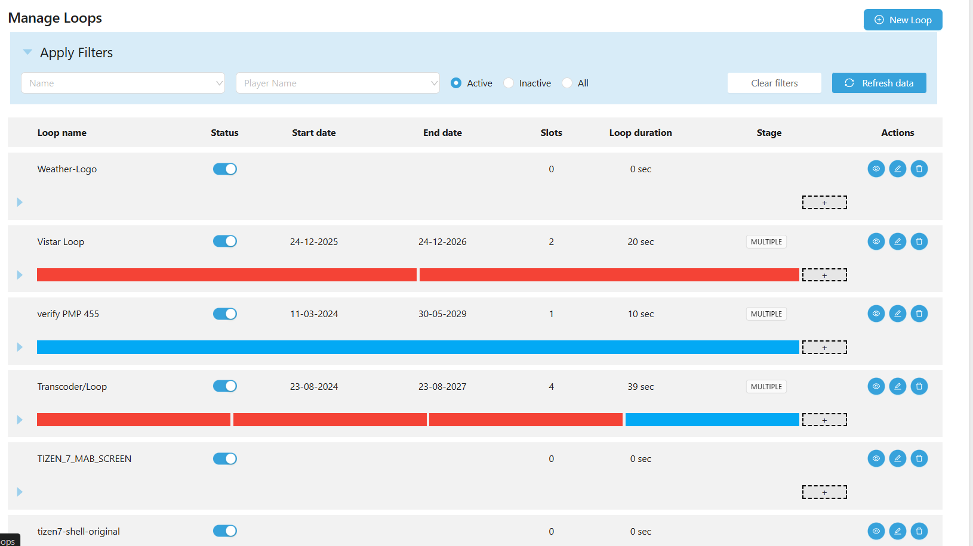Screen dimensions: 973x546
Task: Select blue slot in Transcoder/Loop timeline
Action: pyautogui.click(x=712, y=420)
